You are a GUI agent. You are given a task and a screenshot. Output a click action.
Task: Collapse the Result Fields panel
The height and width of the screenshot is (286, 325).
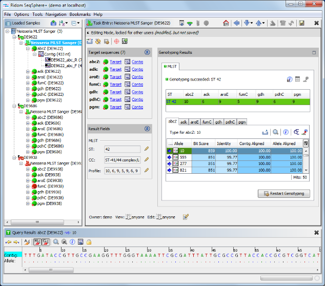tap(147, 129)
